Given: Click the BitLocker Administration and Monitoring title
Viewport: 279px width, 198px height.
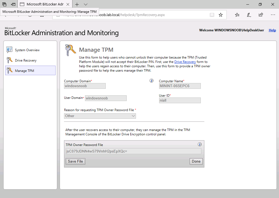Looking at the screenshot, I should click(61, 33).
